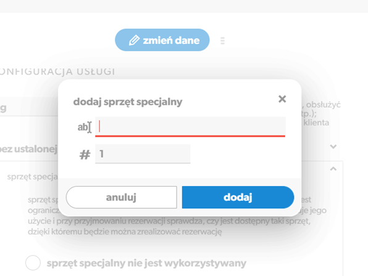This screenshot has width=368, height=276.
Task: Click the anuluj button
Action: point(122,197)
